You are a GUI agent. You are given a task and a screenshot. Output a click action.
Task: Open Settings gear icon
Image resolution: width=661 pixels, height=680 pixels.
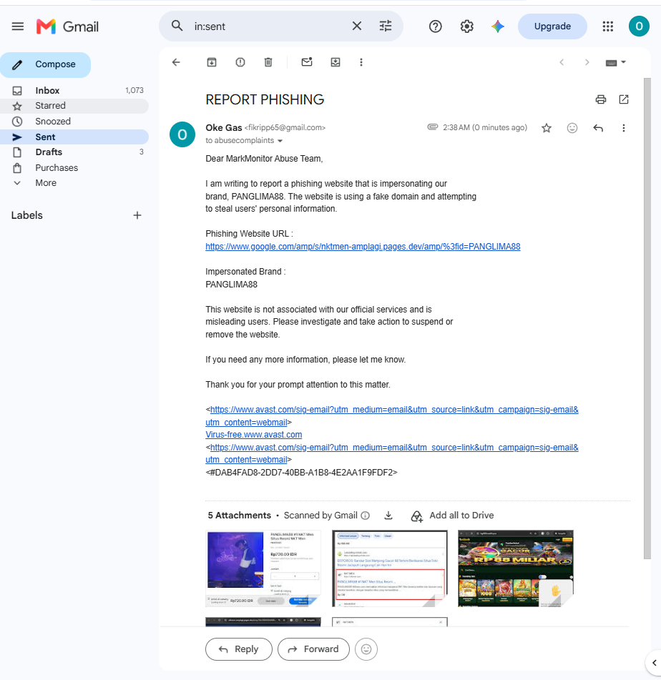coord(466,26)
